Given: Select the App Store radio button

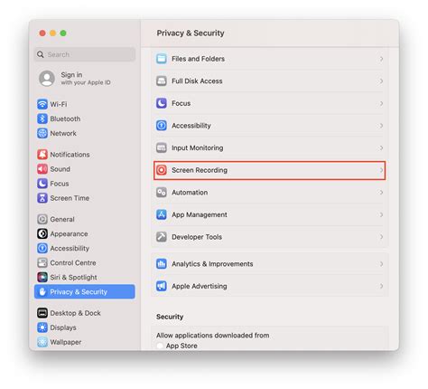Looking at the screenshot, I should pos(160,346).
